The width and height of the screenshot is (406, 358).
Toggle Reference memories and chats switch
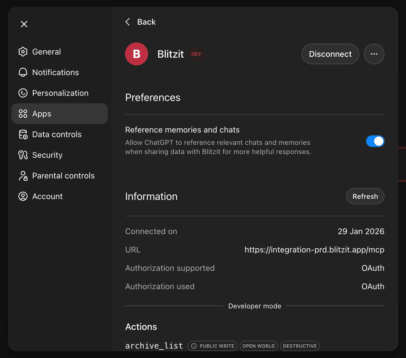point(375,141)
